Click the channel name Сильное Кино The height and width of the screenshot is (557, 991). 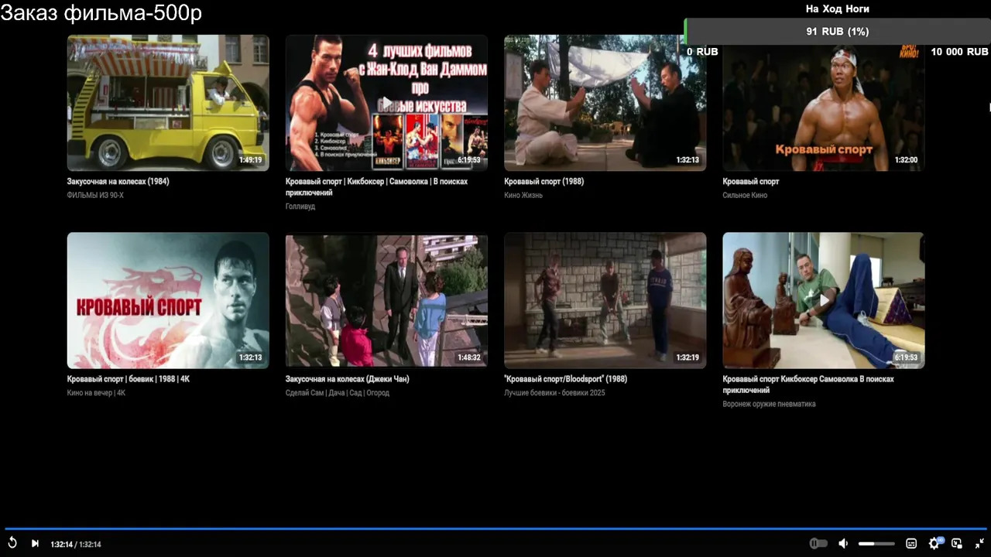[x=745, y=195]
